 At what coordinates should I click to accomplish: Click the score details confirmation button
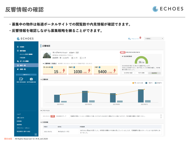128,73
